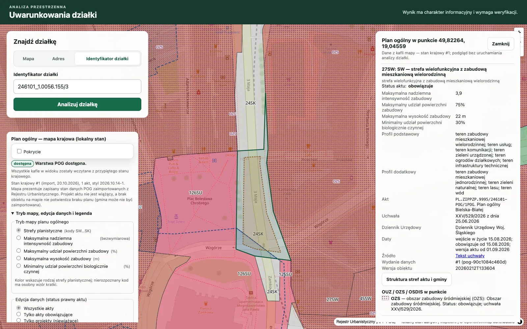Image resolution: width=527 pixels, height=329 pixels.
Task: Click the Rejestr Urbanistyczny attribution text
Action: 356,321
